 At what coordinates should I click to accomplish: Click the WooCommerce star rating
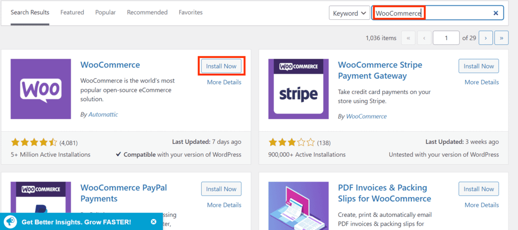pos(34,143)
